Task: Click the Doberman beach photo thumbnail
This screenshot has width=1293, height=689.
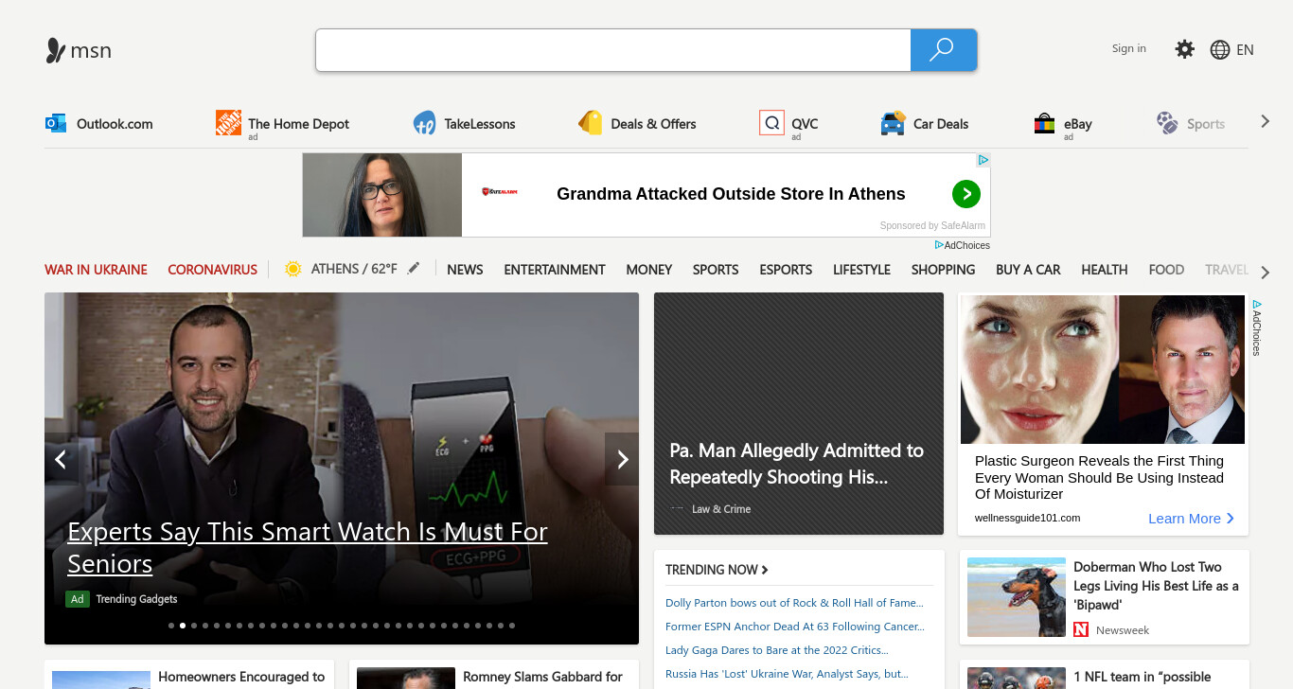Action: (x=1017, y=597)
